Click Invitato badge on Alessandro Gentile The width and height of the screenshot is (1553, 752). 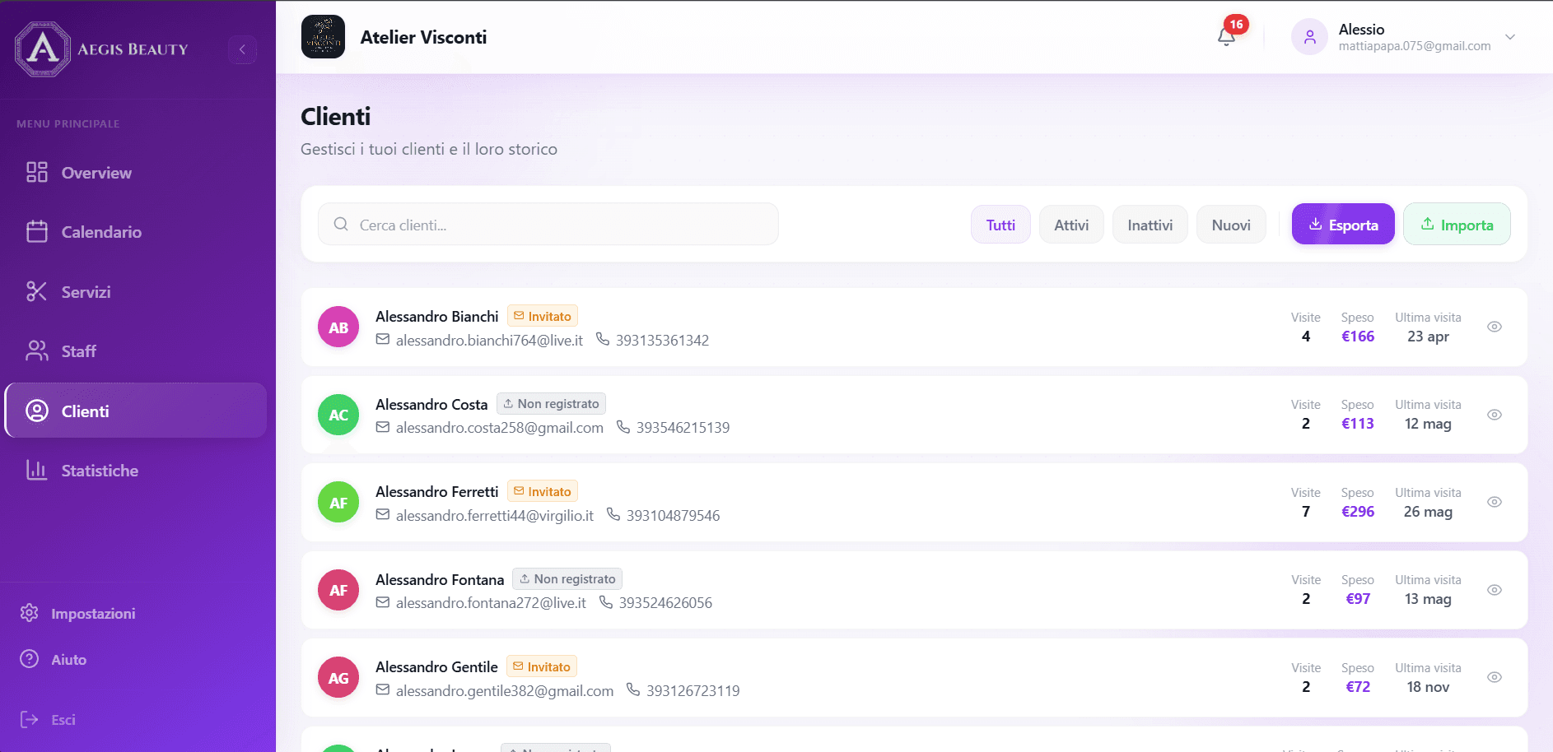[x=542, y=666]
